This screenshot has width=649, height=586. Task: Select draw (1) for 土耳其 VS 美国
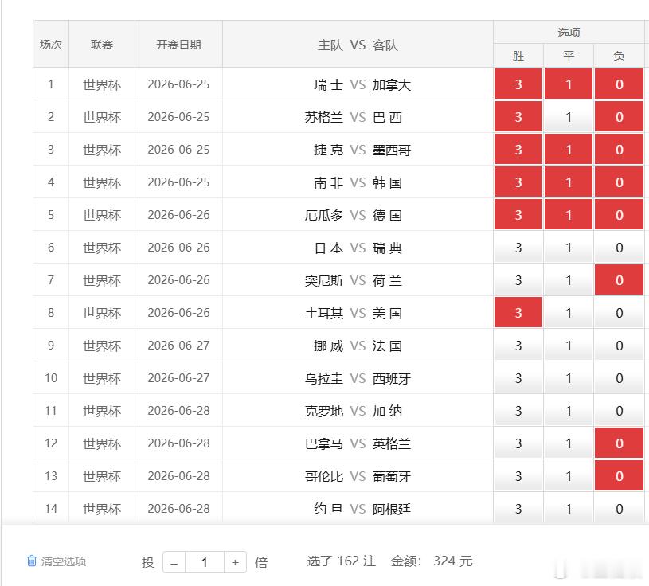pyautogui.click(x=569, y=313)
